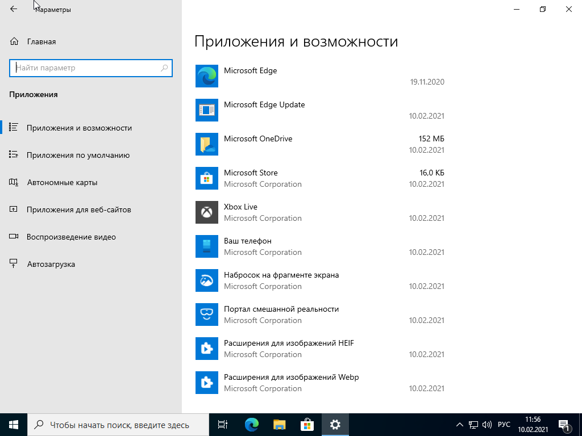
Task: Select the Microsoft Store entry name
Action: pos(251,173)
